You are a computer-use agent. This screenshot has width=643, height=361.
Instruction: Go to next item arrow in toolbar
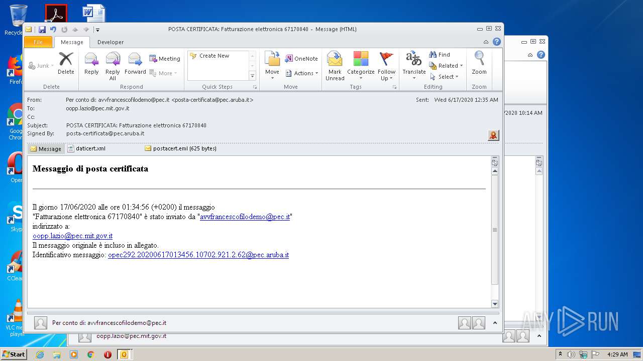[x=86, y=30]
